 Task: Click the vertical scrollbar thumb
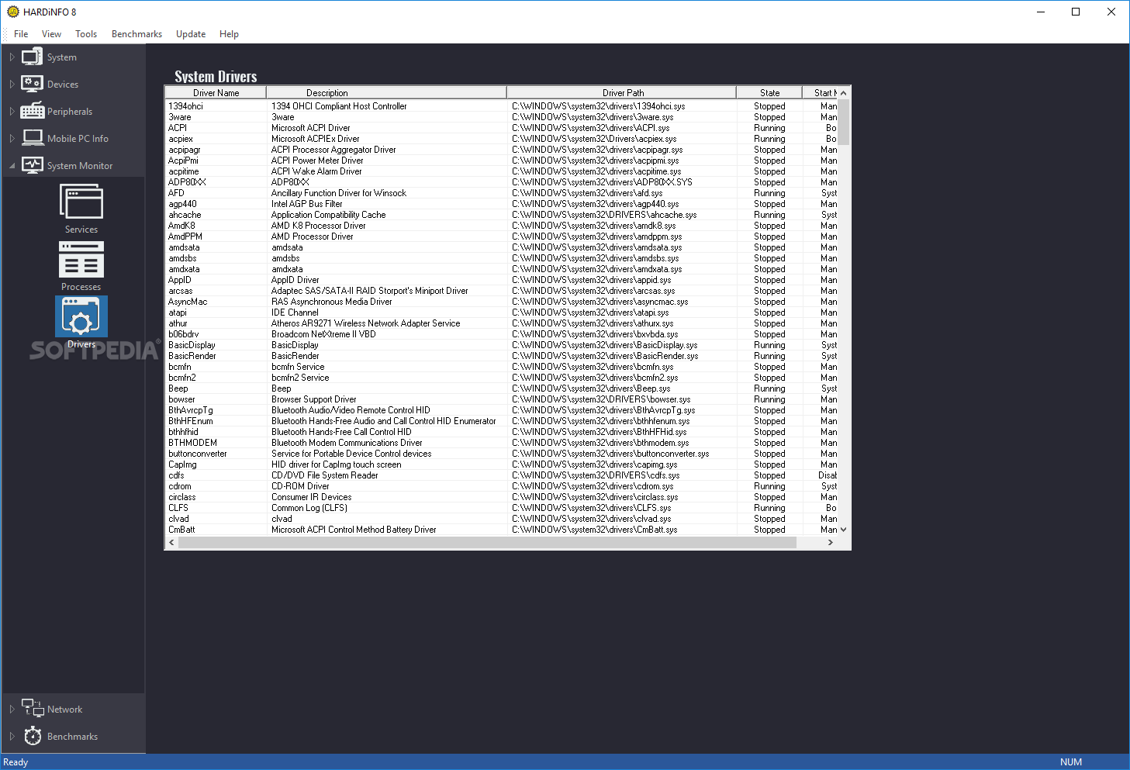point(844,122)
